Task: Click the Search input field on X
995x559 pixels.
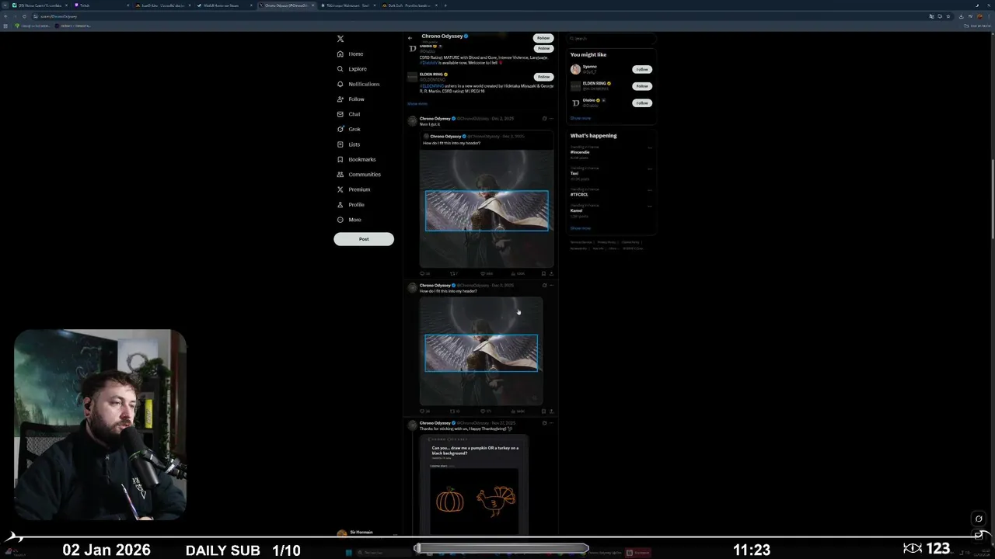Action: (x=612, y=38)
